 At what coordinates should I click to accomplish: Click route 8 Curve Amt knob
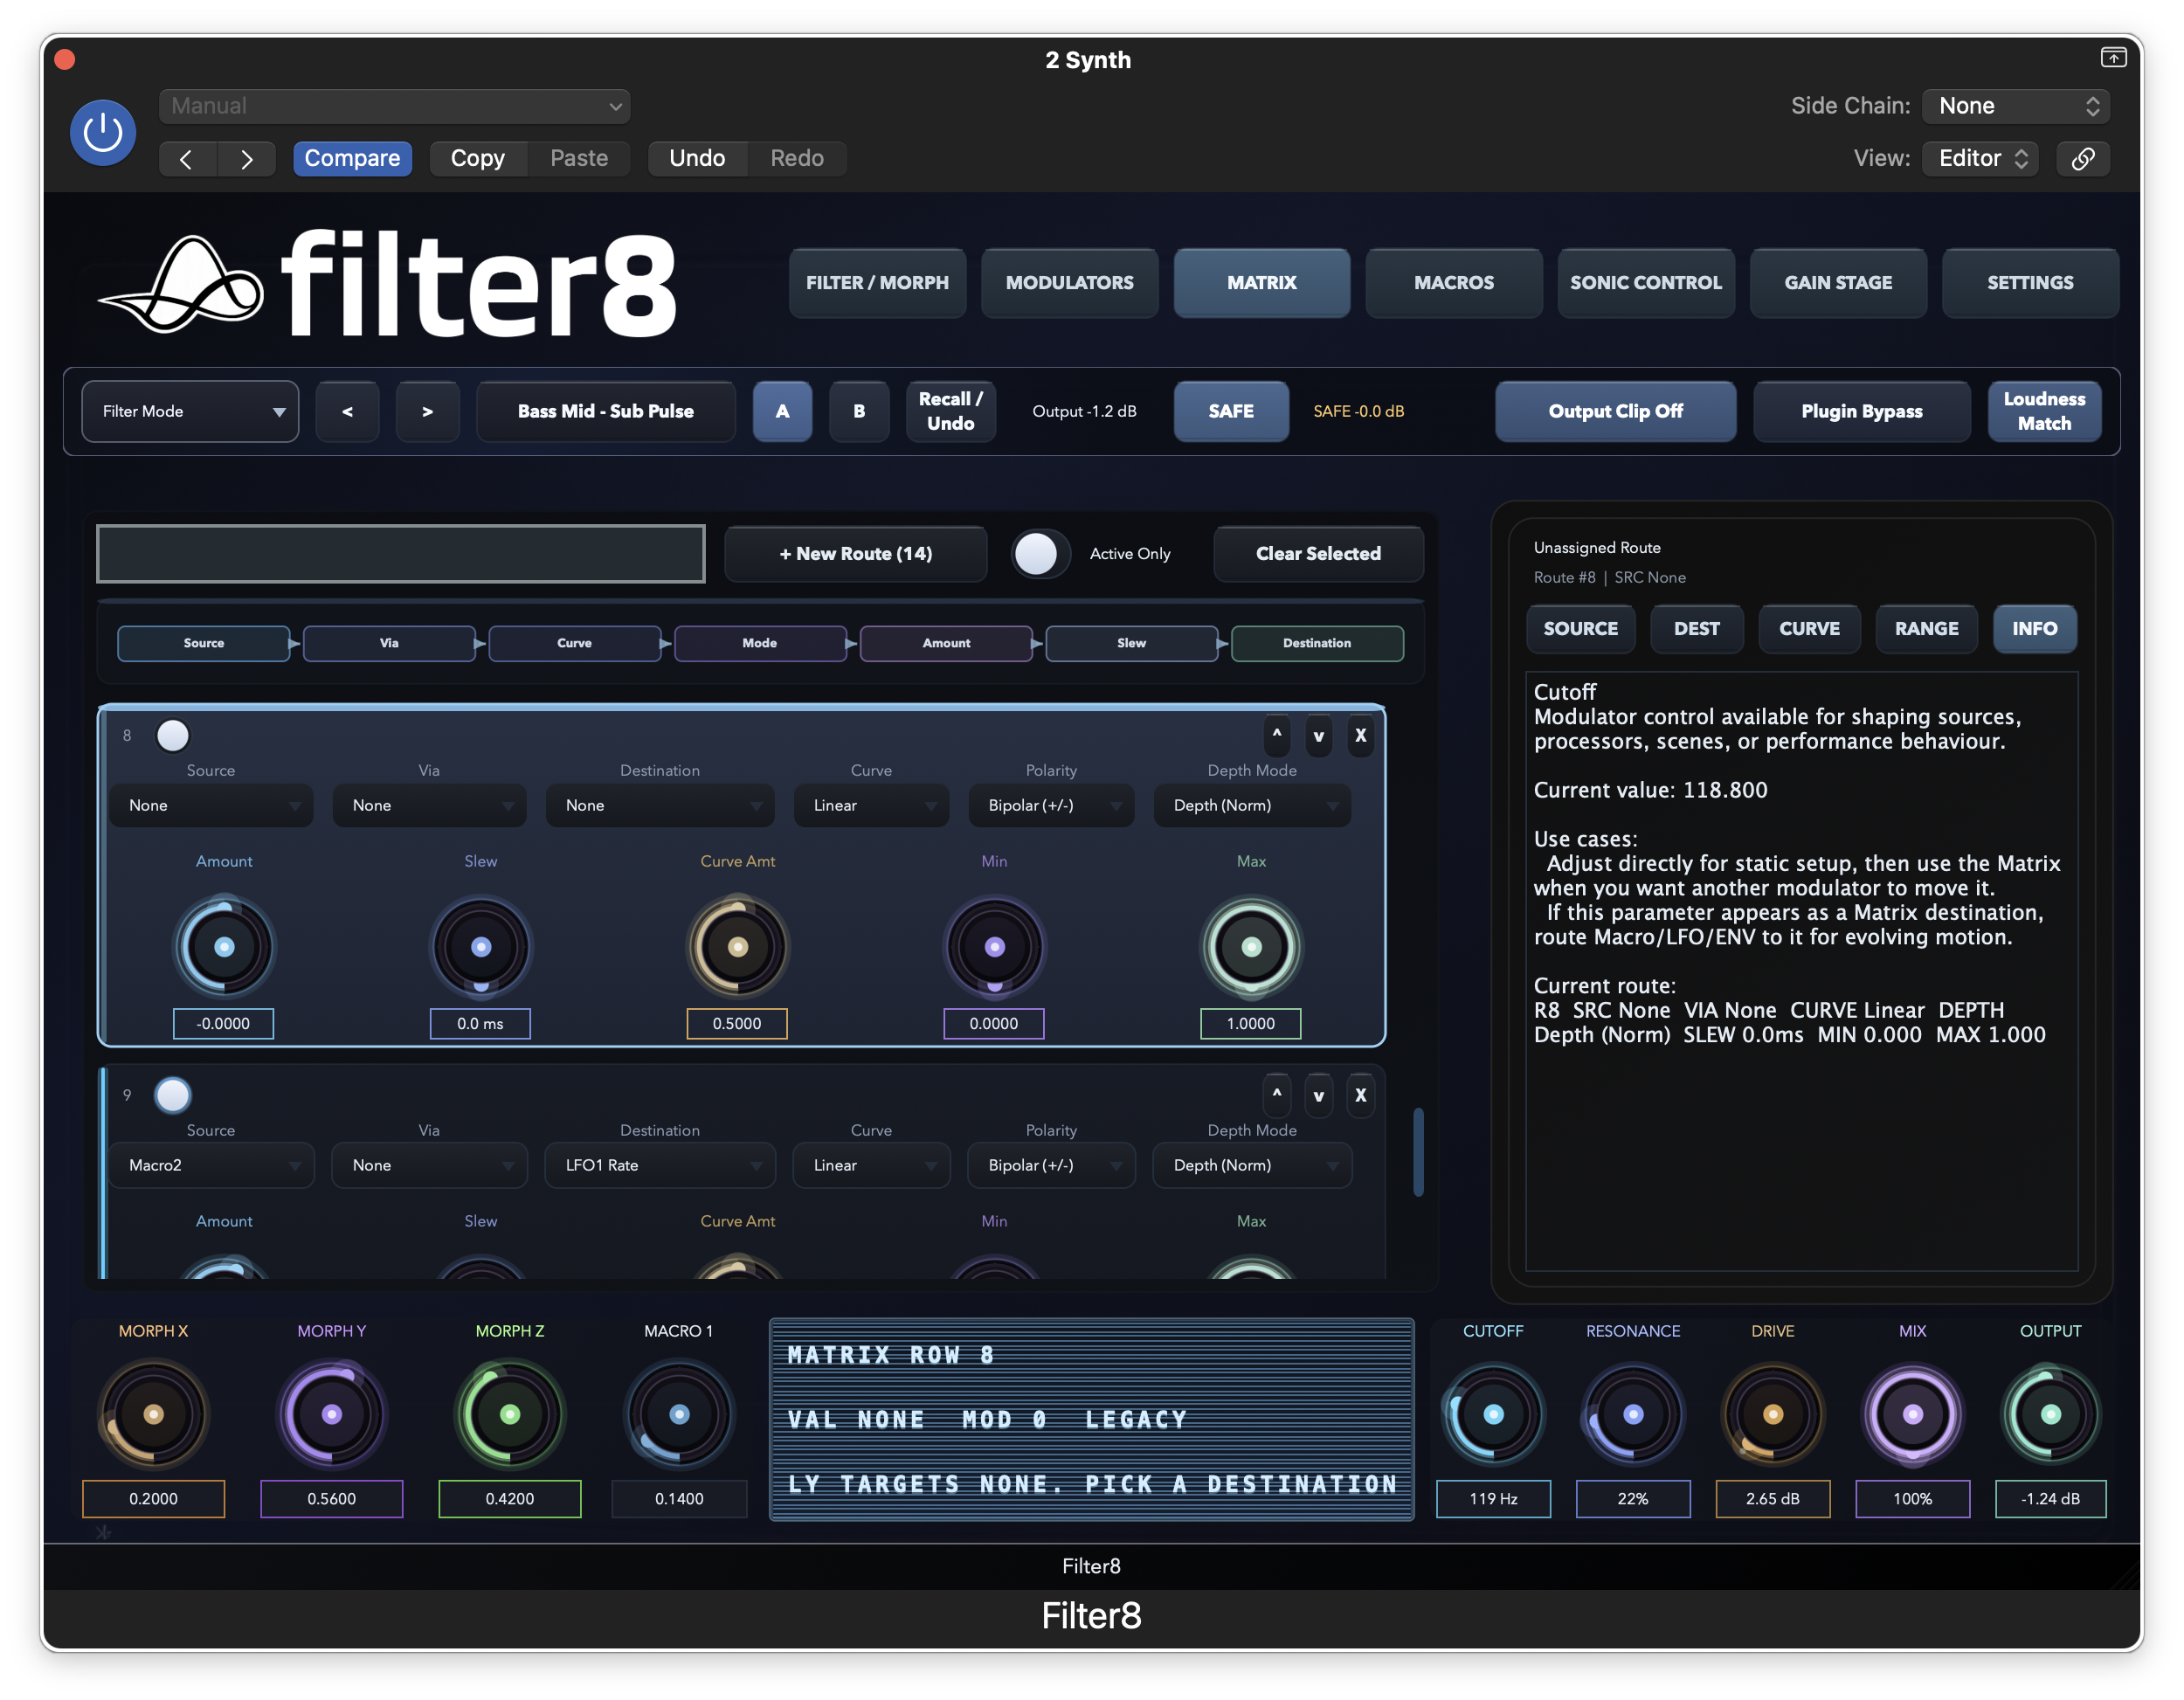click(x=737, y=947)
